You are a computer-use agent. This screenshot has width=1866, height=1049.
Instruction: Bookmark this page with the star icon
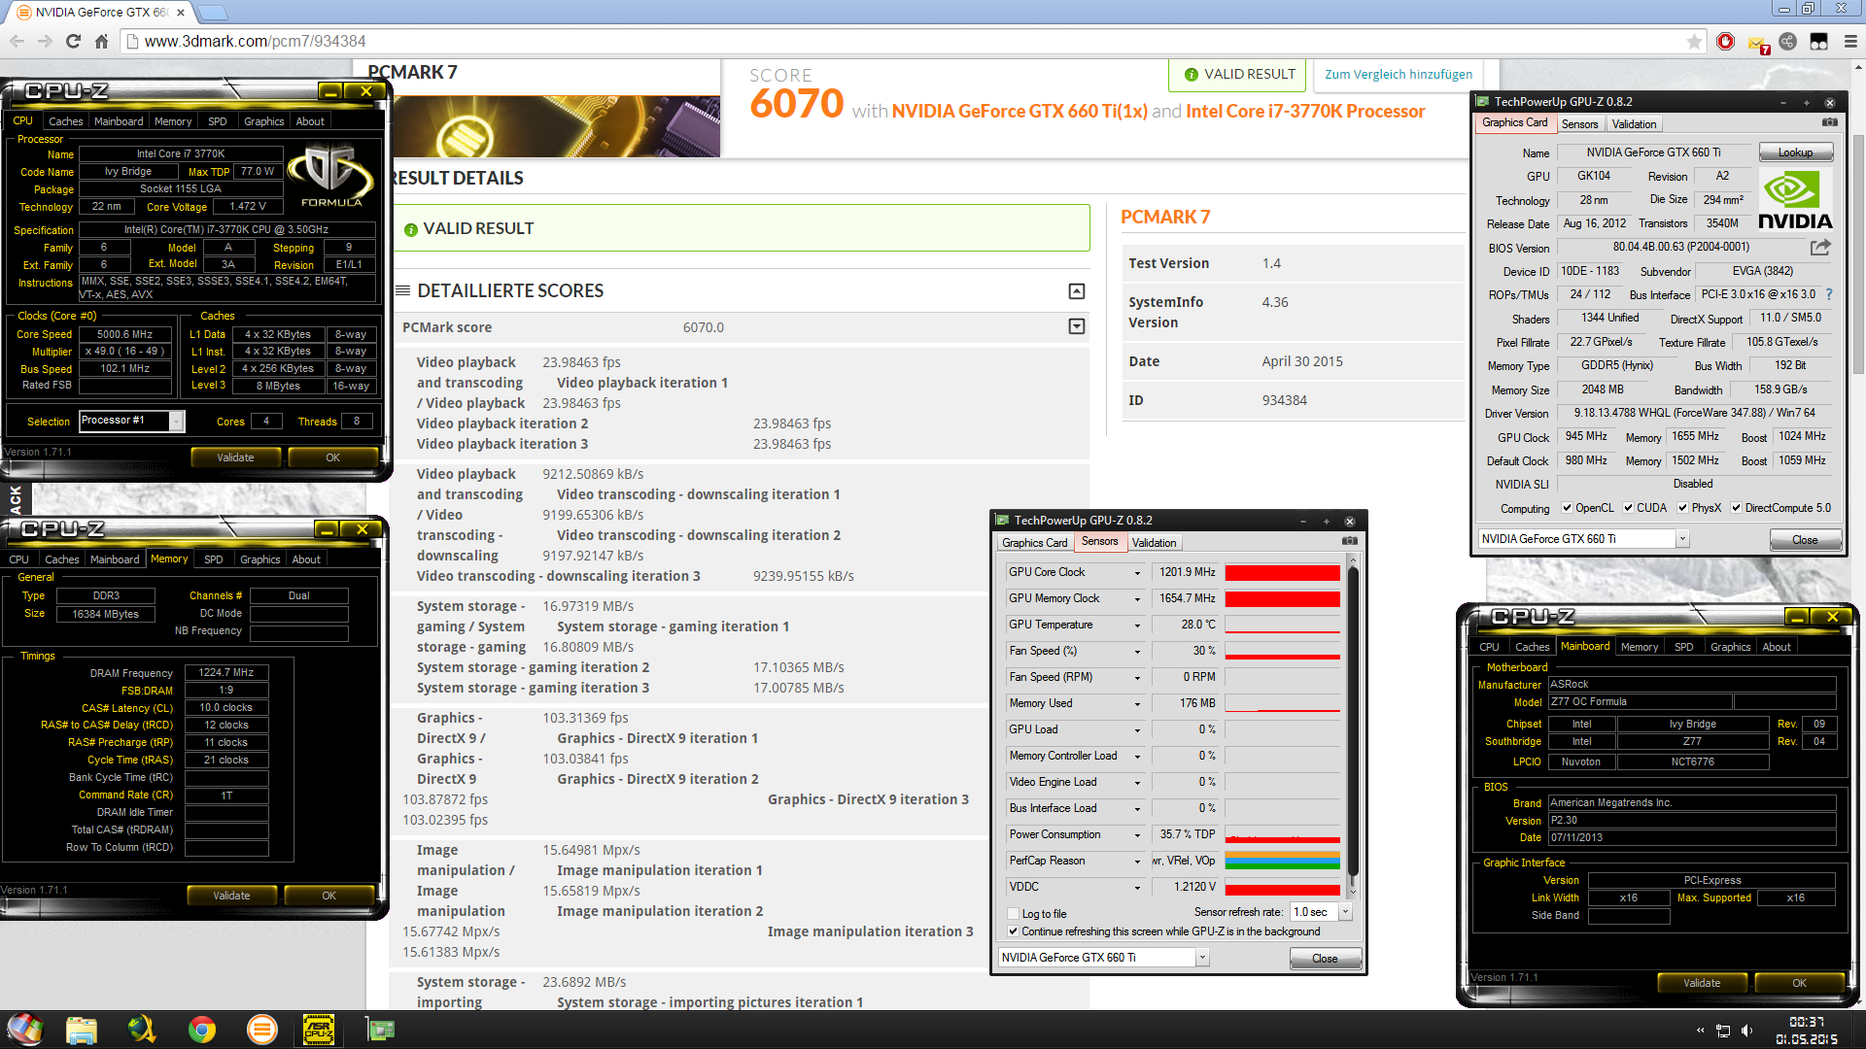1694,41
